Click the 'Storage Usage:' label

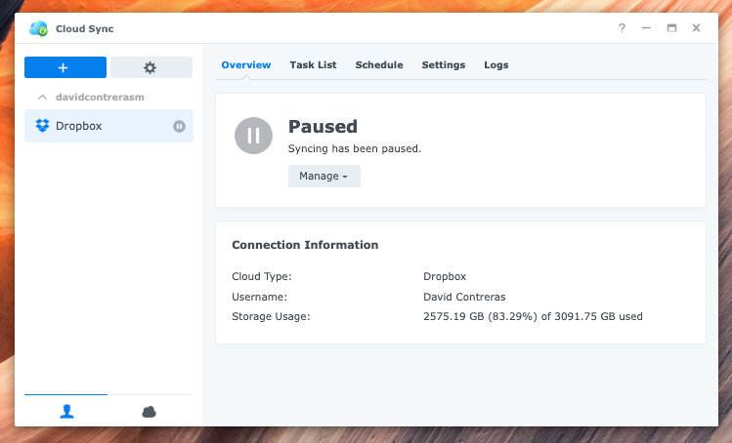point(271,316)
